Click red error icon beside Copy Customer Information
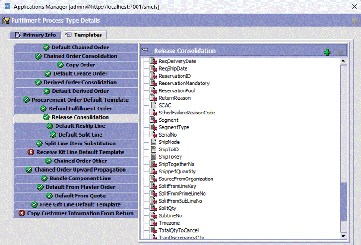 (22, 214)
